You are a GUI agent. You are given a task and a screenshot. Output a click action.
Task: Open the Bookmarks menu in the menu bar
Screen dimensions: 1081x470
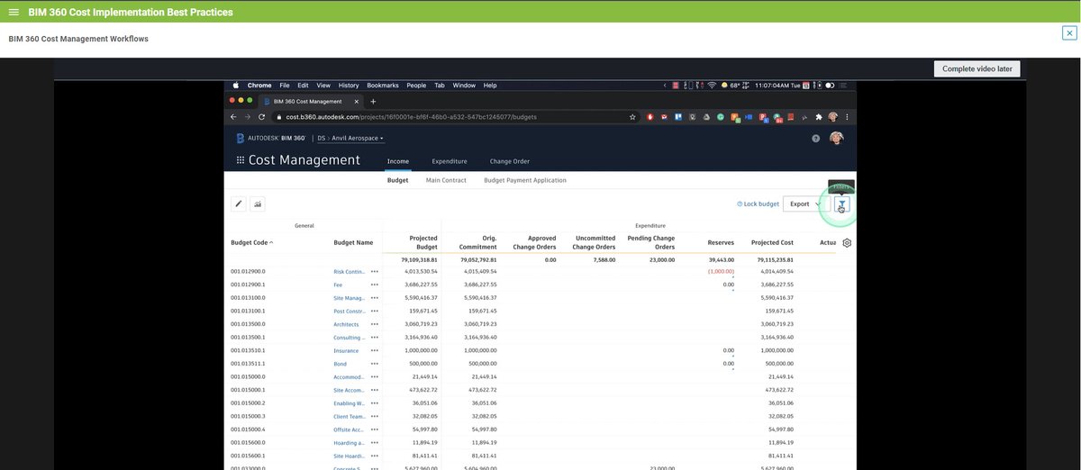[x=383, y=86]
